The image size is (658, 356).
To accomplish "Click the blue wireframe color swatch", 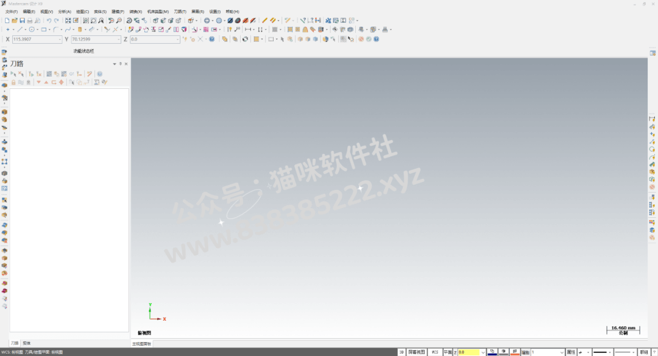I will [492, 352].
